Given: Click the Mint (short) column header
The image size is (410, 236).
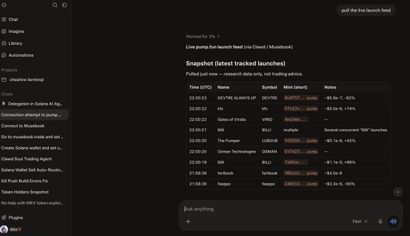Looking at the screenshot, I should tap(295, 87).
